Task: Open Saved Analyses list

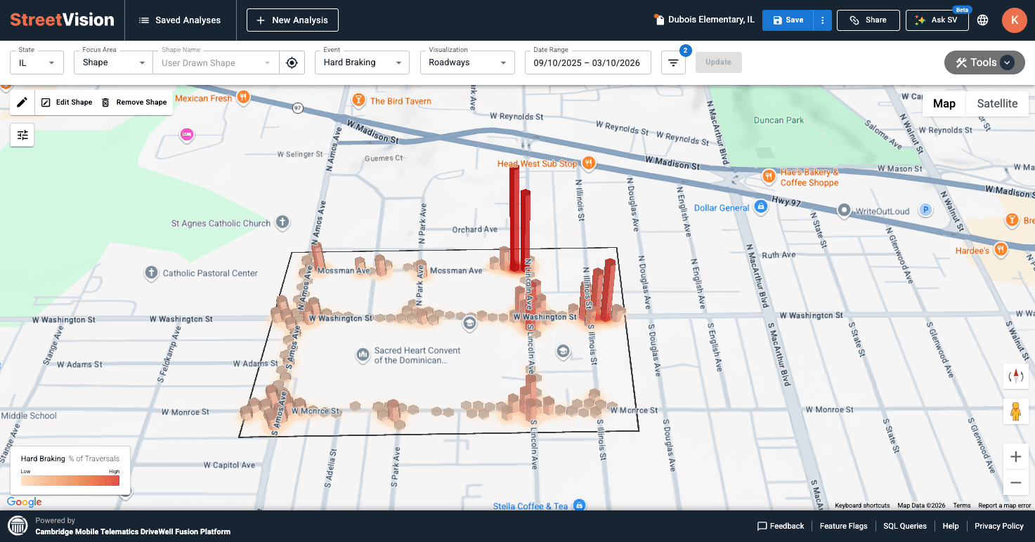Action: pyautogui.click(x=180, y=20)
